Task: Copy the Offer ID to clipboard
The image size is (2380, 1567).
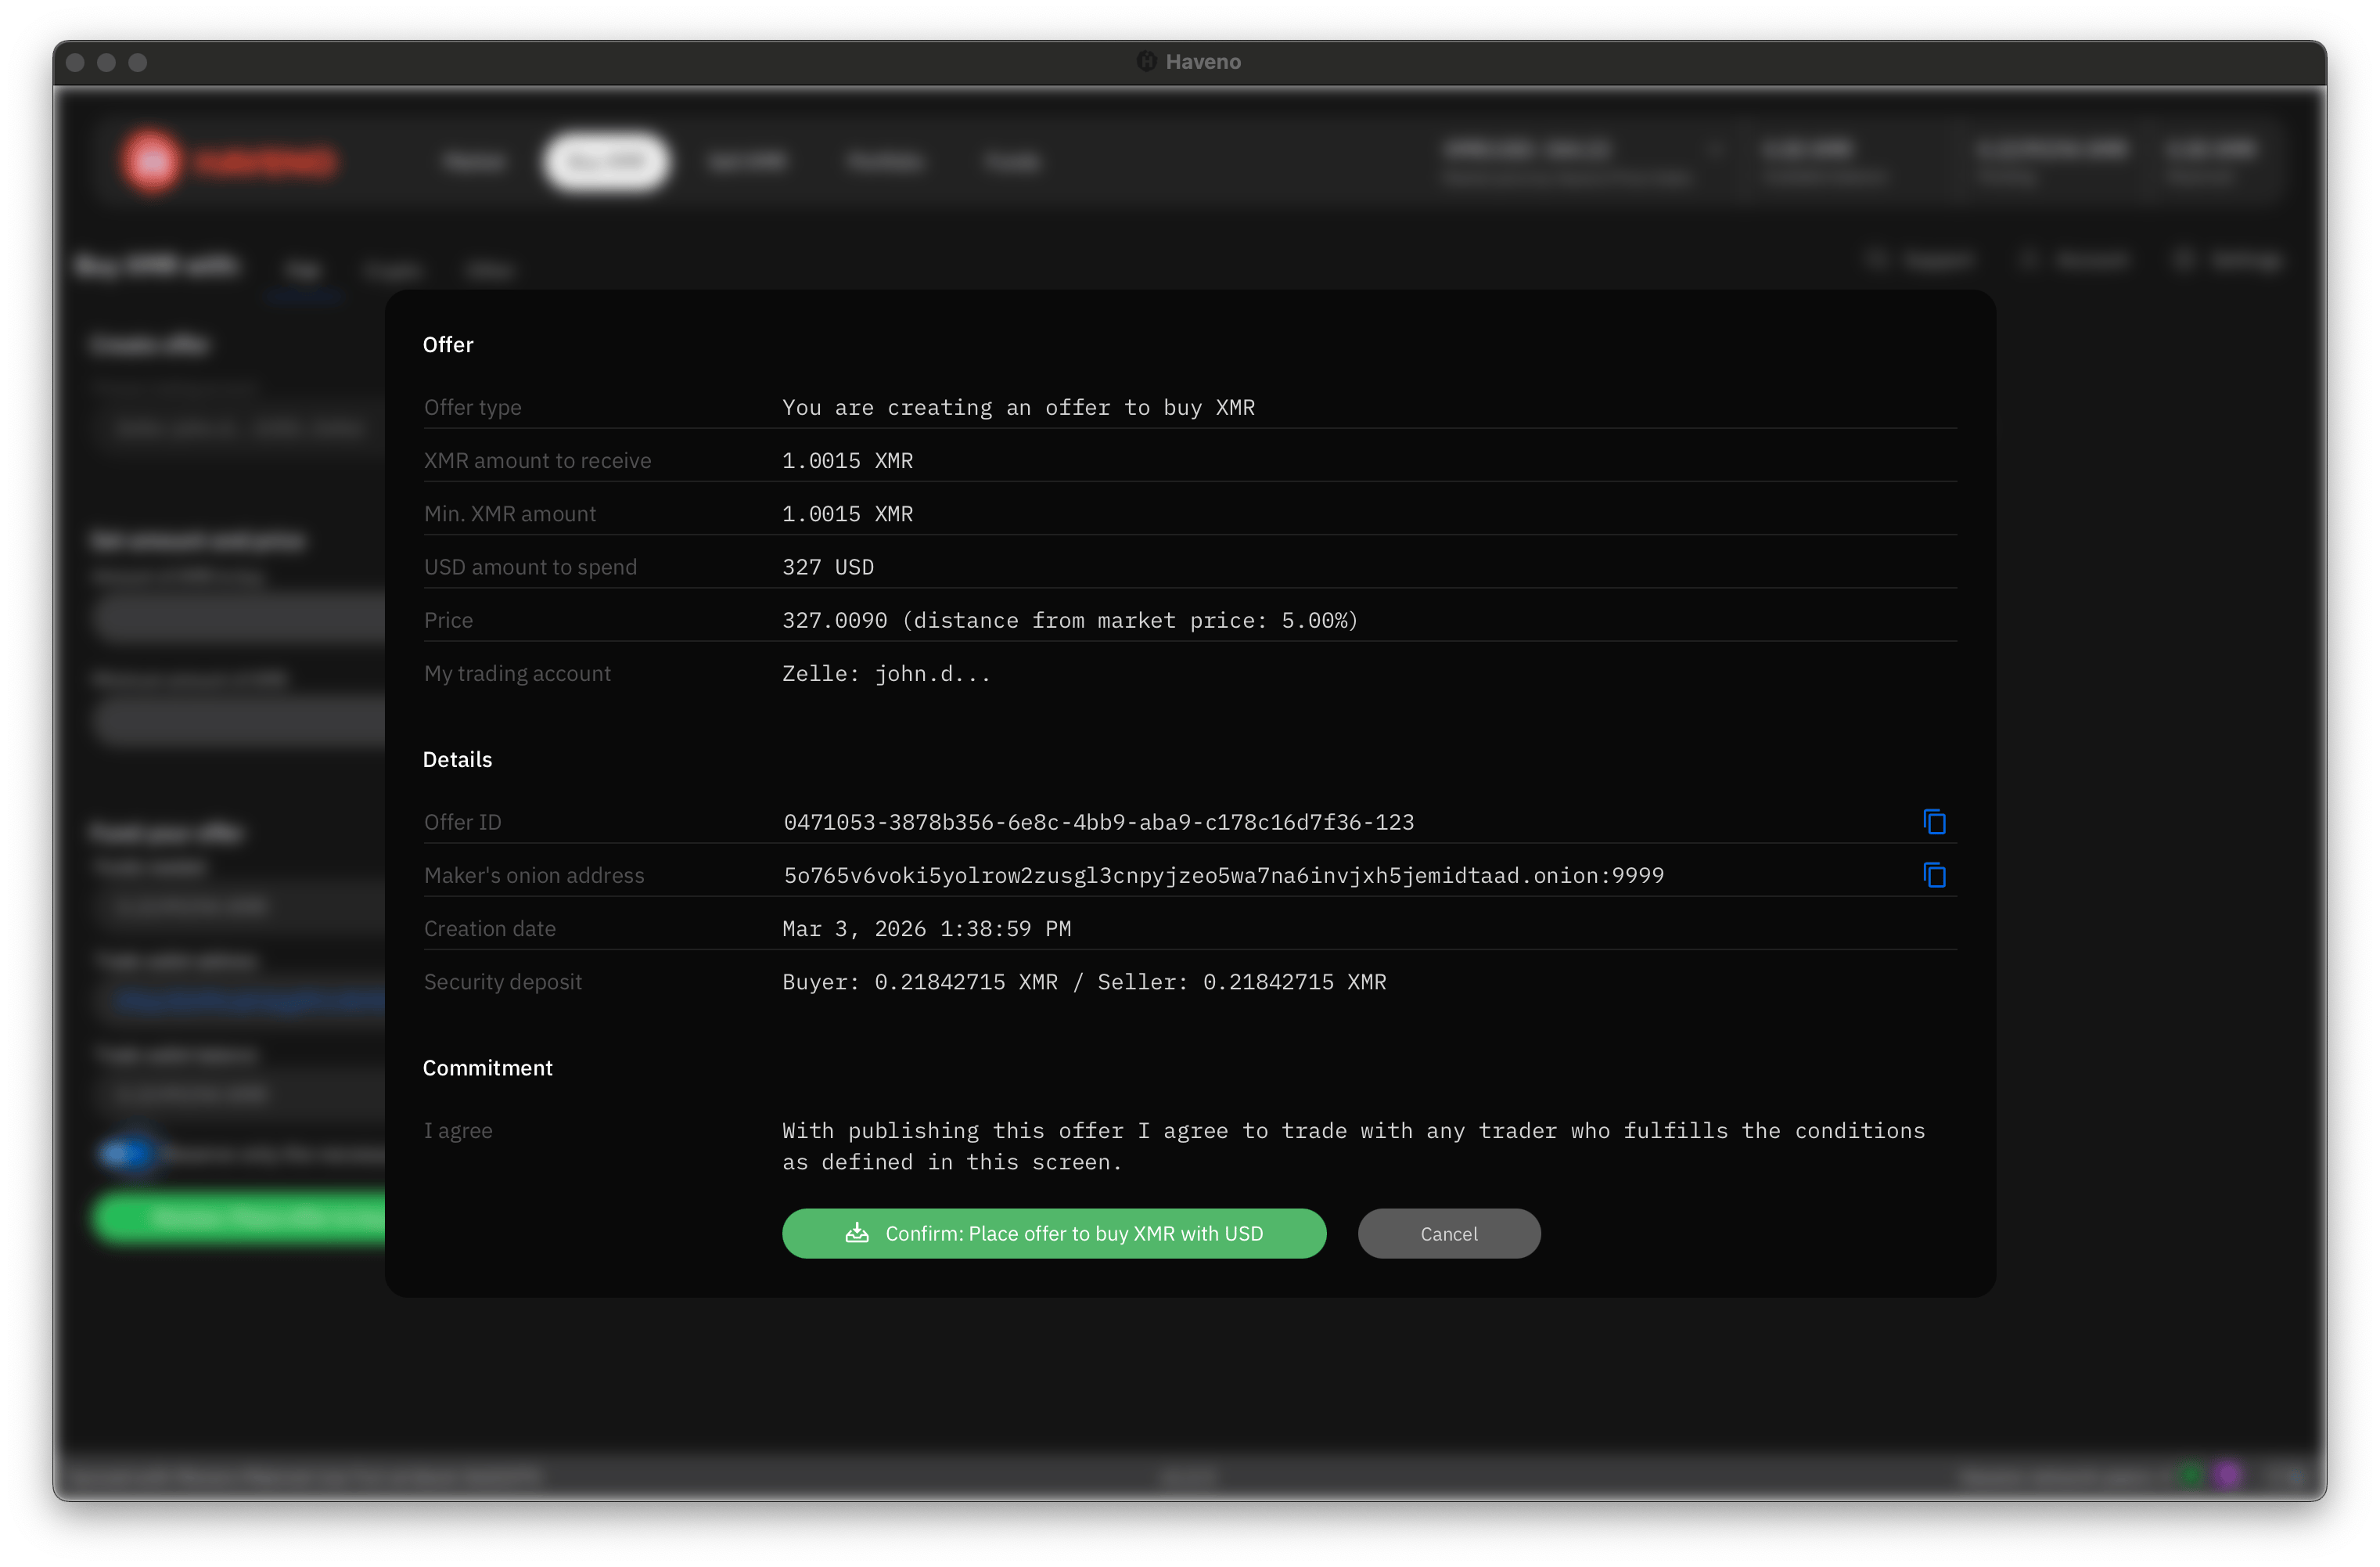Action: point(1936,820)
